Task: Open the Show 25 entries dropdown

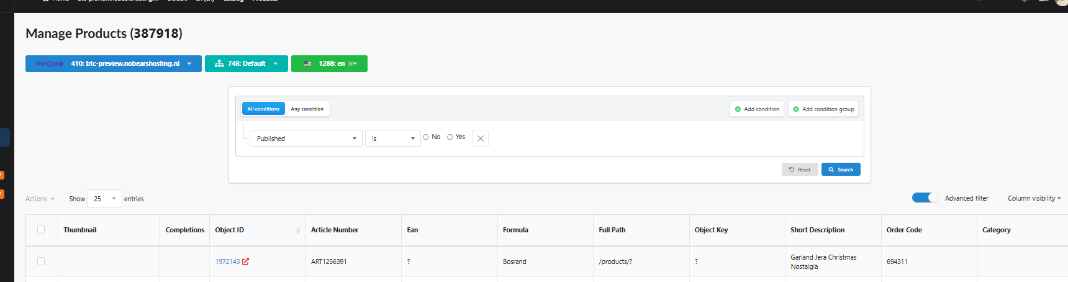Action: [104, 199]
